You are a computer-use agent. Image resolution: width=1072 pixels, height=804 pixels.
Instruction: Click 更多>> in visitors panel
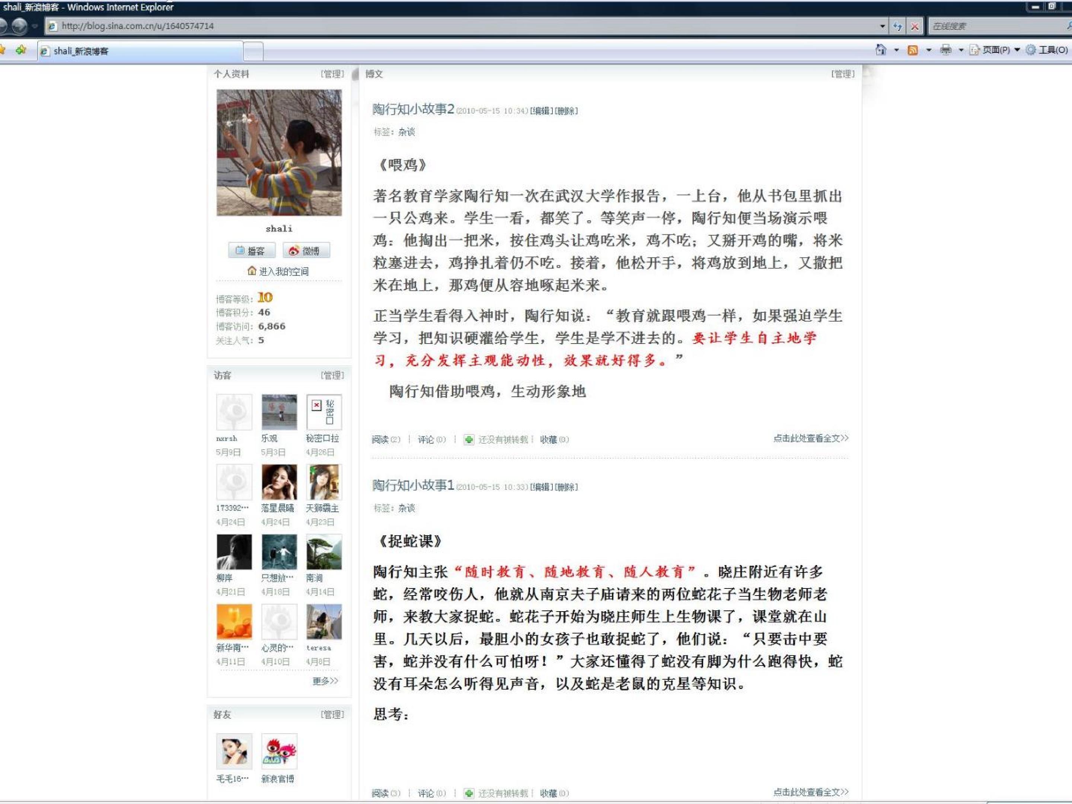(325, 681)
